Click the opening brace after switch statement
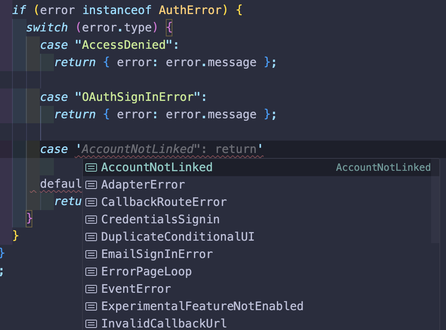The width and height of the screenshot is (446, 330). point(169,28)
